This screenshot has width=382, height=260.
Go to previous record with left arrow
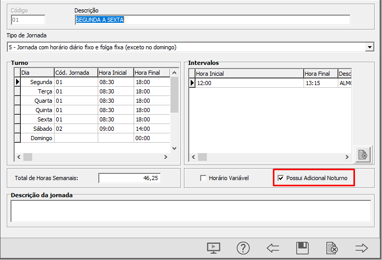(x=273, y=248)
